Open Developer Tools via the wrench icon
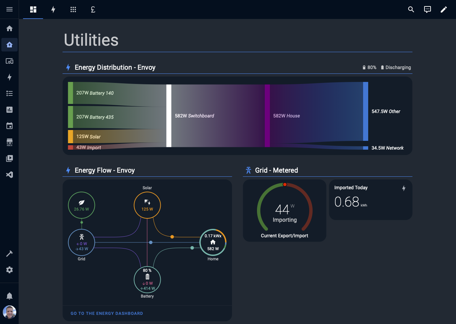 (x=9, y=253)
